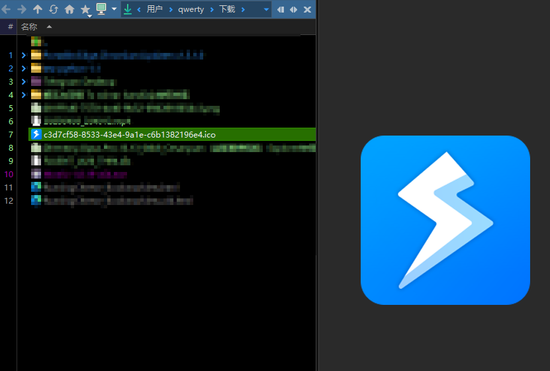550x371 pixels.
Task: Go back with the left arrow button
Action: tap(6, 9)
